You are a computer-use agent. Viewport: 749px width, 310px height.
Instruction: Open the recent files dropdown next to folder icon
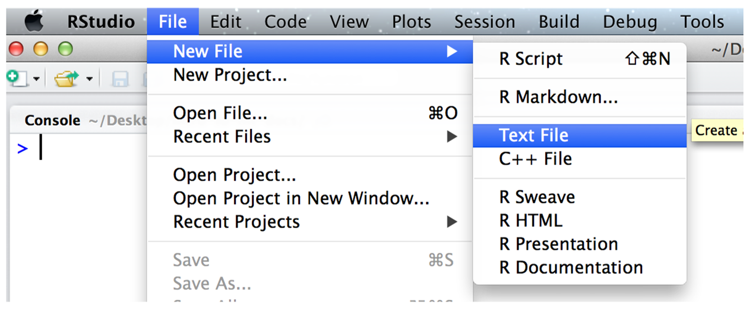tap(90, 79)
